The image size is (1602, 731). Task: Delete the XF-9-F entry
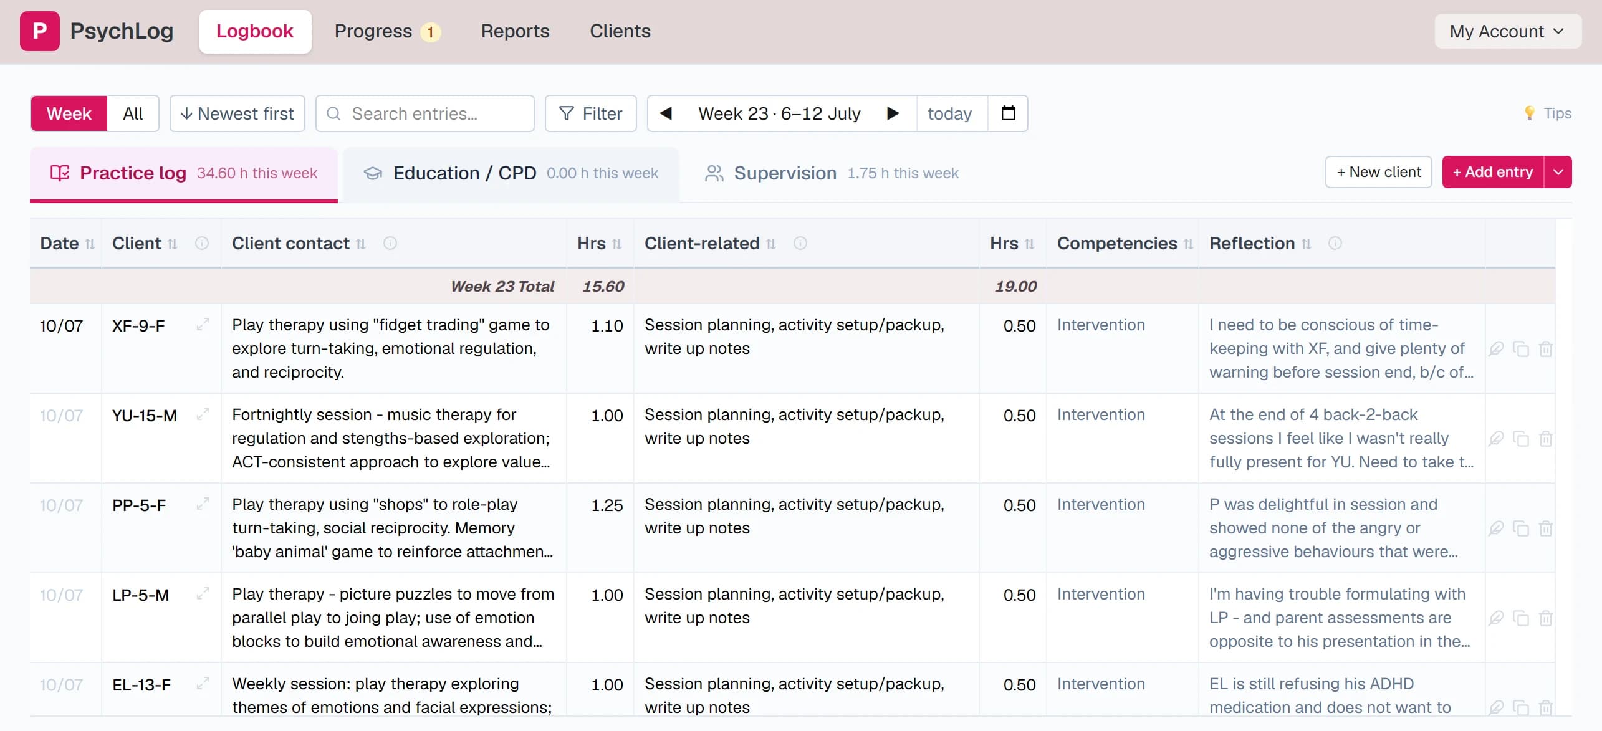tap(1546, 349)
